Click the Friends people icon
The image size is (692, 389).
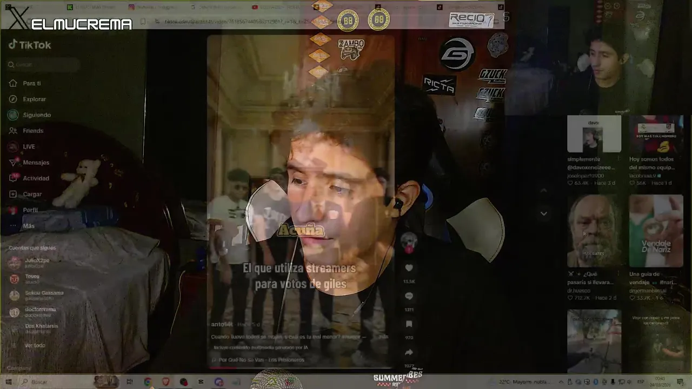click(x=13, y=131)
